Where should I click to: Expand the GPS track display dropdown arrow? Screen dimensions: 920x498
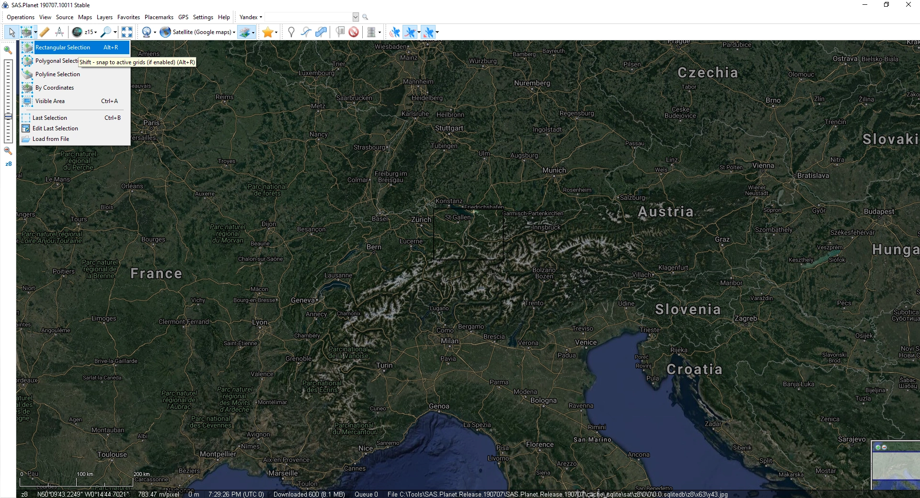pos(419,33)
